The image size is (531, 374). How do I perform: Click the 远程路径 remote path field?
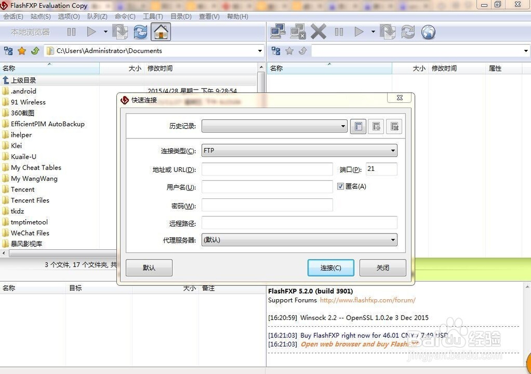(x=299, y=223)
